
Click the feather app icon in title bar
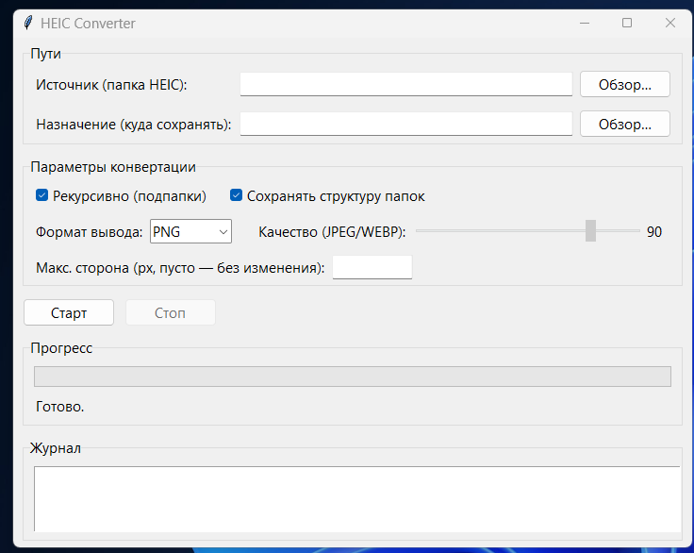(x=28, y=23)
